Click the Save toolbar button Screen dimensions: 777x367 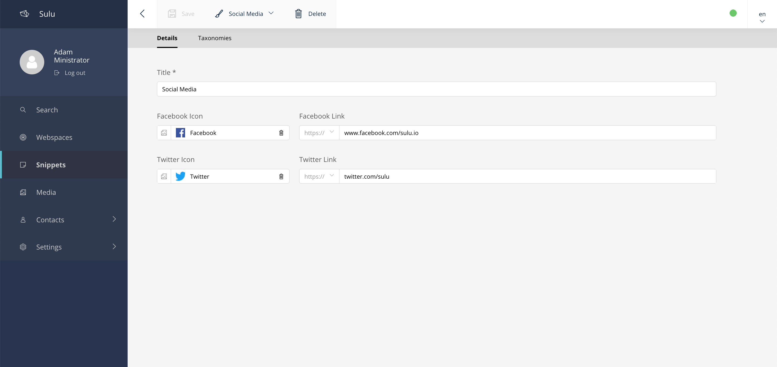pos(181,14)
